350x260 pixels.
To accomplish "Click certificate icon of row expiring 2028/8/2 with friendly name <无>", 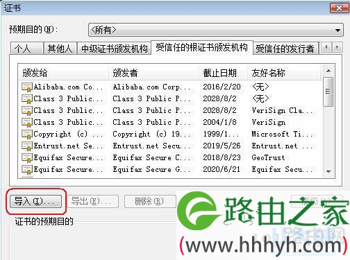I will (26, 99).
